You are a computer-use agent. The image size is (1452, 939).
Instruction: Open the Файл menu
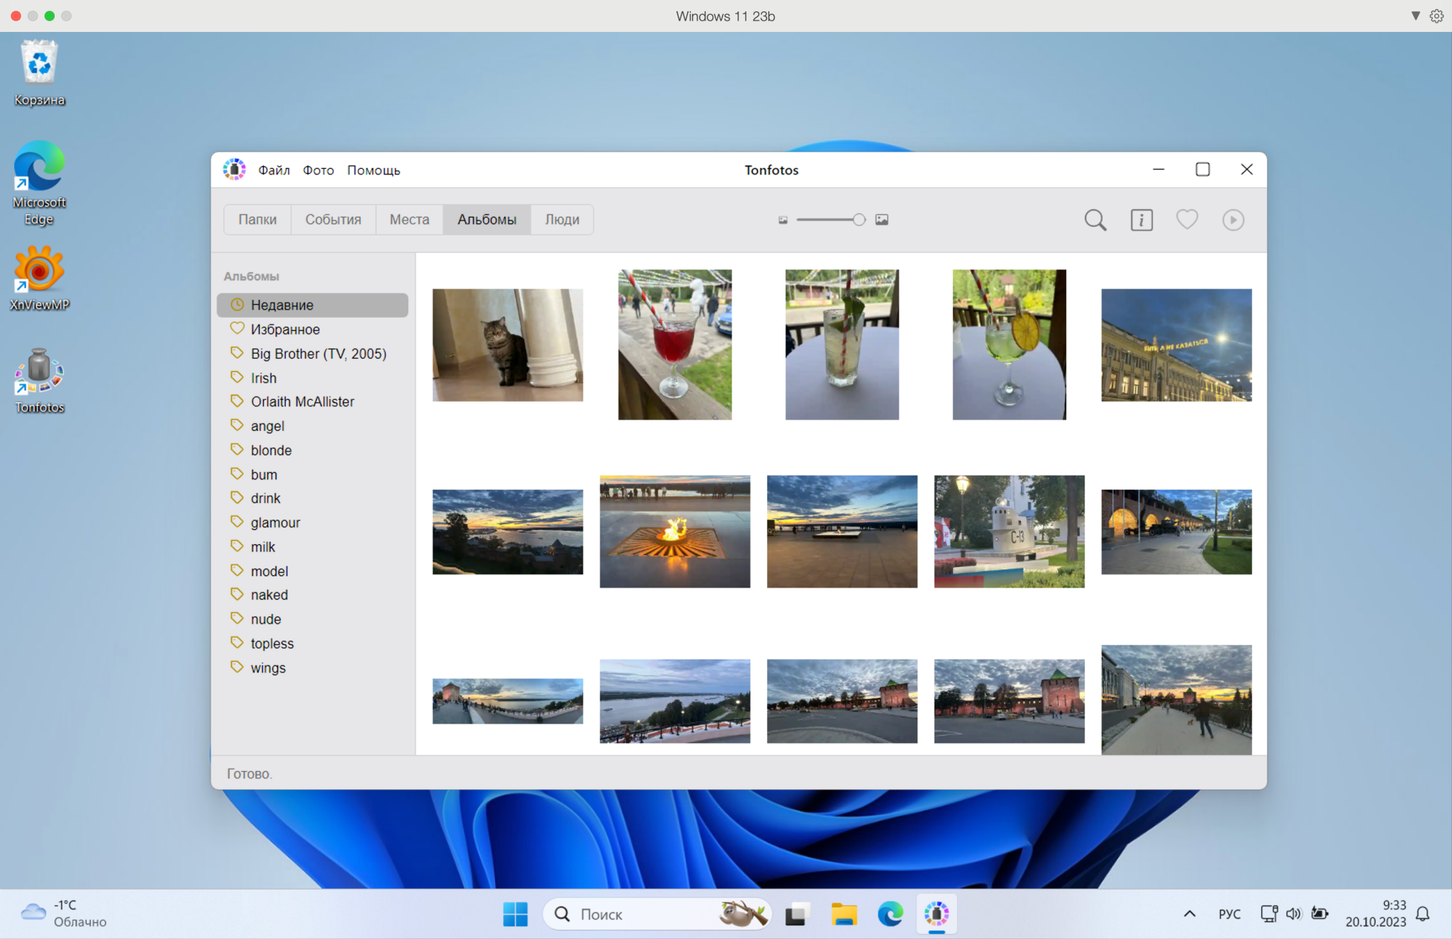[274, 170]
